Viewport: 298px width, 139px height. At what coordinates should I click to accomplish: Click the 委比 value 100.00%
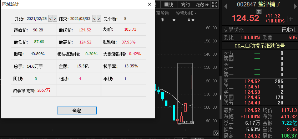[251, 37]
